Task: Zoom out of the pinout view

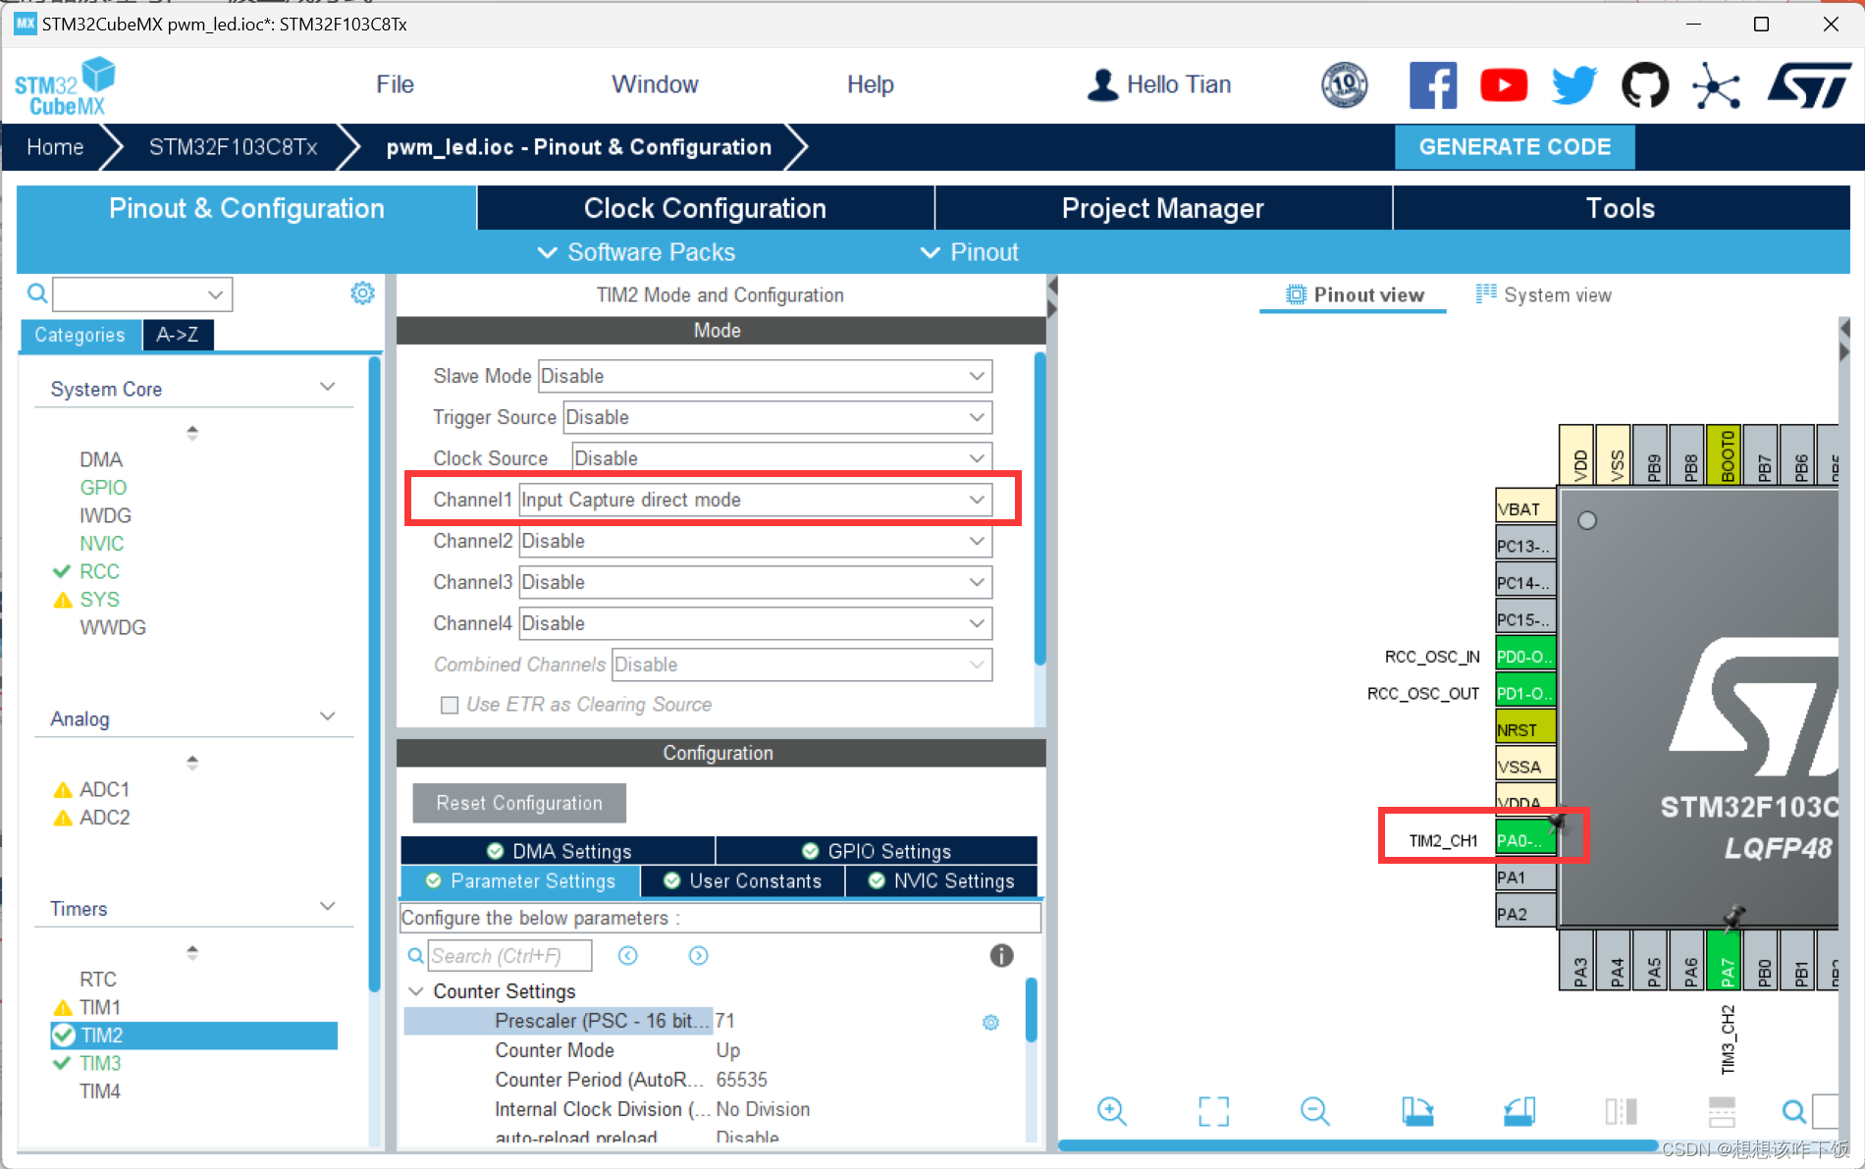Action: (1314, 1111)
